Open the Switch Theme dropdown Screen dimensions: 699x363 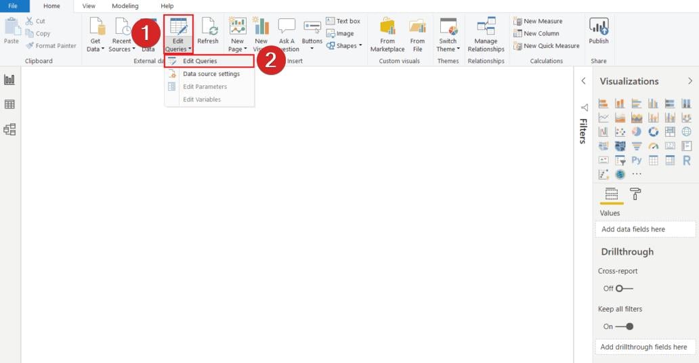tap(448, 35)
